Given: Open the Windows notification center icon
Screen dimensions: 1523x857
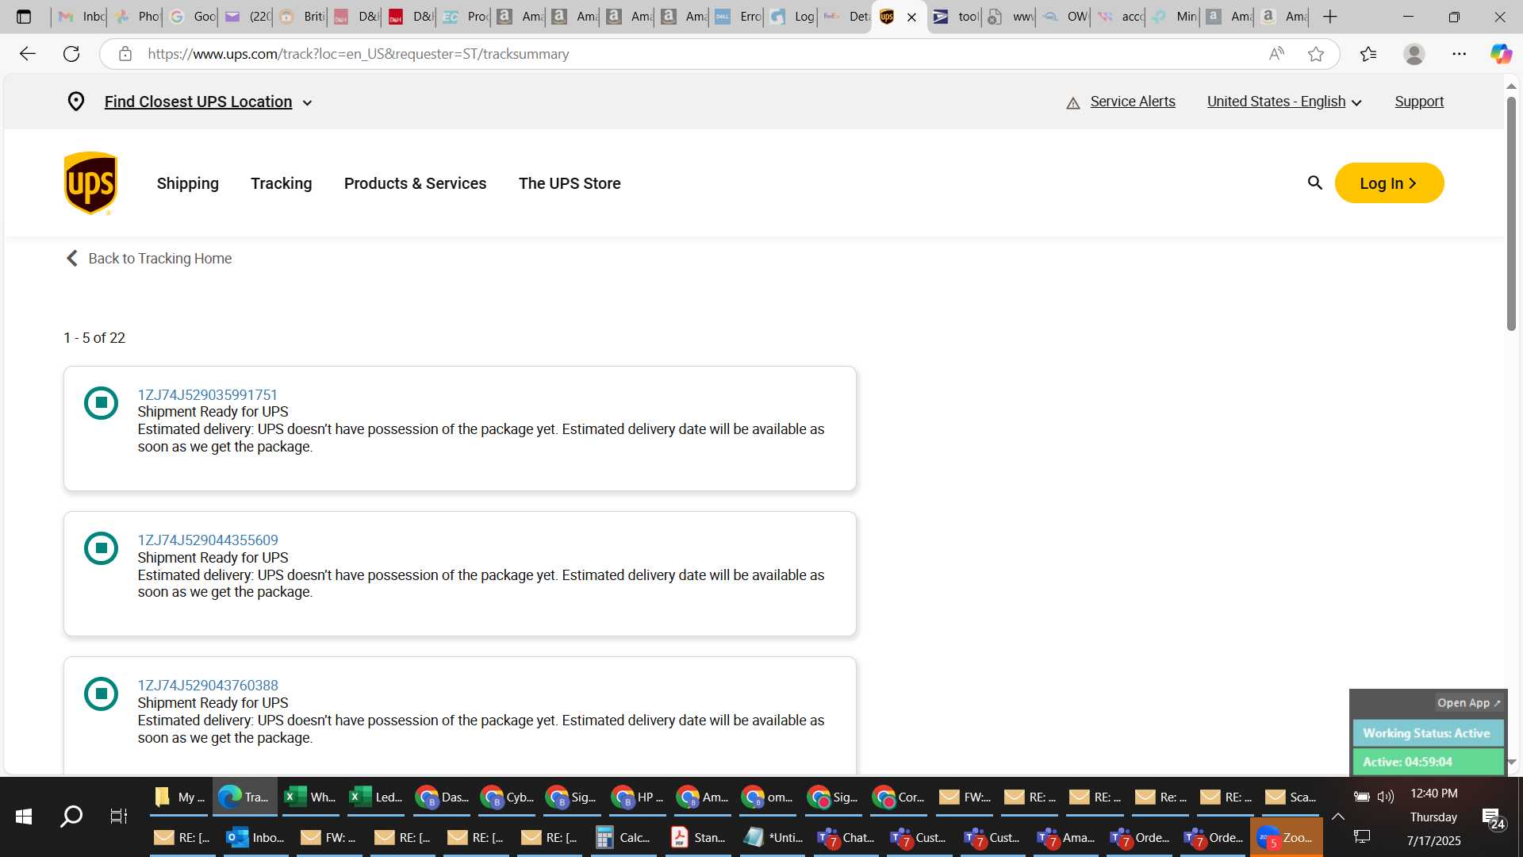Looking at the screenshot, I should click(x=1493, y=818).
